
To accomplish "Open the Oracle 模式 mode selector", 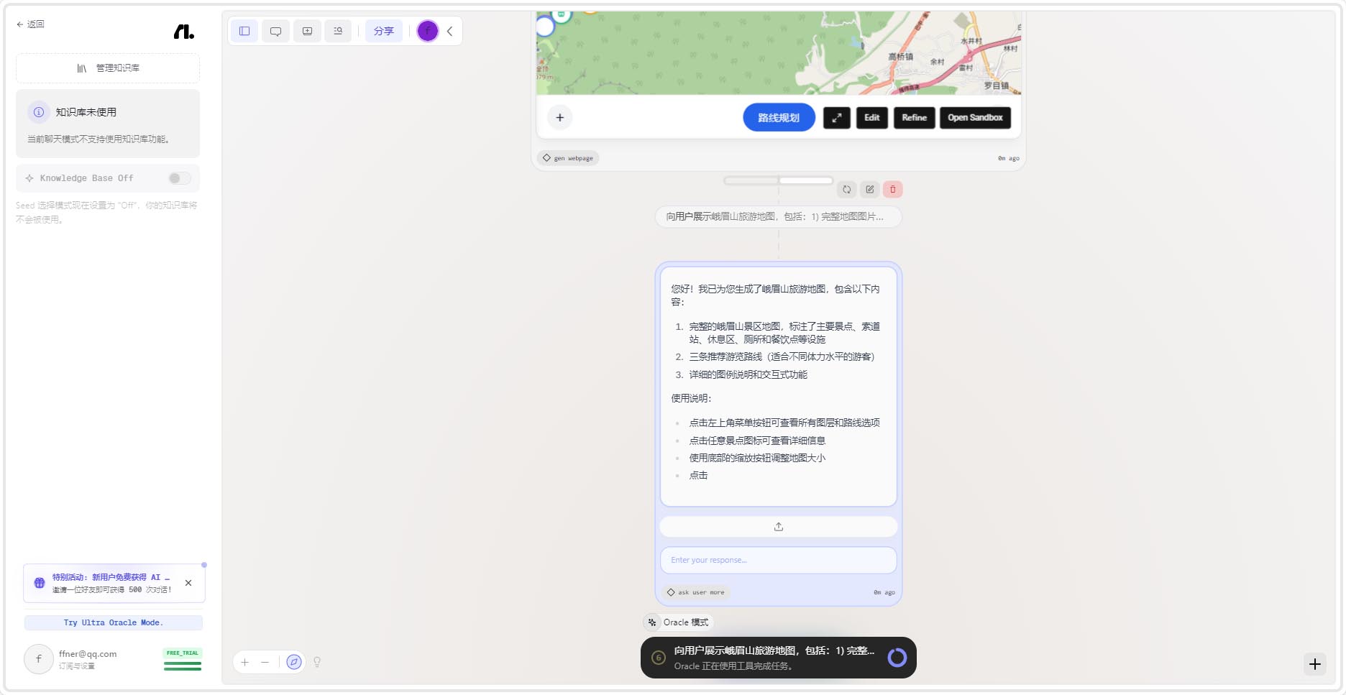I will pos(678,622).
